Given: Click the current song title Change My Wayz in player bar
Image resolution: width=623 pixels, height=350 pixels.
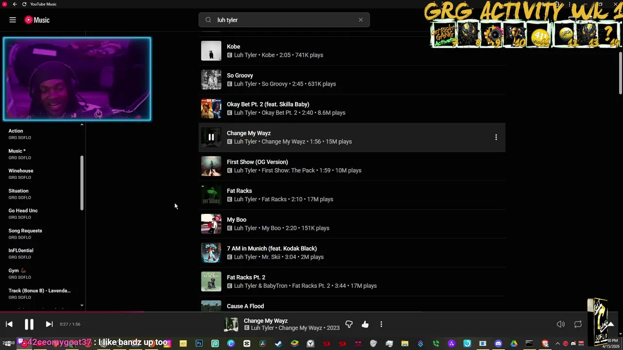Looking at the screenshot, I should (x=266, y=321).
